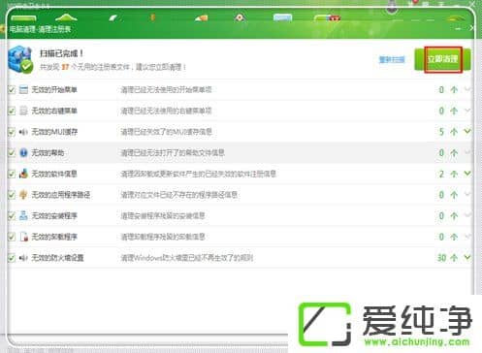Uncheck the 无效的开始菜单 checkbox
482x353 pixels.
click(x=12, y=89)
